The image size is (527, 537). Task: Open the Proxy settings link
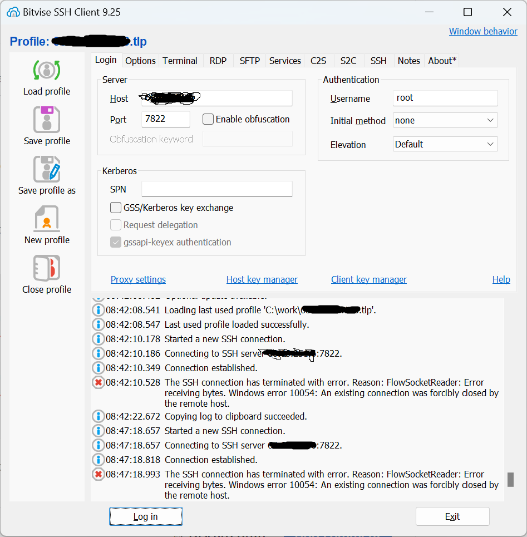click(138, 279)
